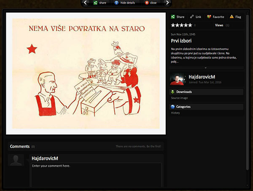Image resolution: width=253 pixels, height=191 pixels.
Task: Go to previous item with left arrow
Action: click(x=86, y=3)
